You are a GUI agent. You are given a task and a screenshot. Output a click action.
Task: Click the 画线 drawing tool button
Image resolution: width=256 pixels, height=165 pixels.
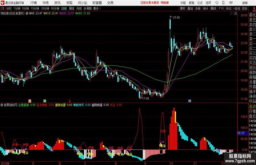coord(213,8)
